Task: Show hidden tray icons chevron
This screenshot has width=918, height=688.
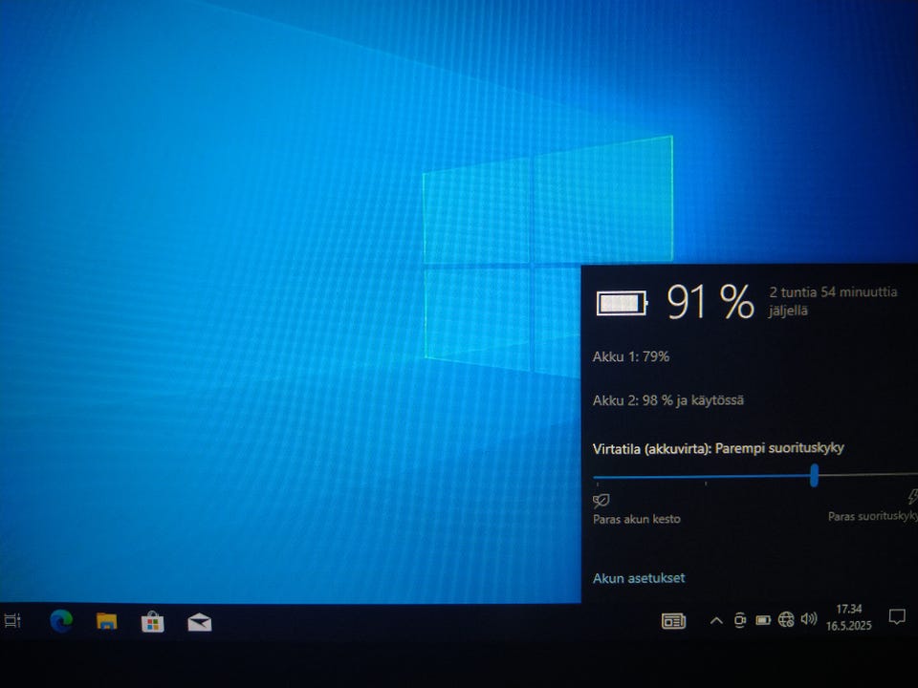Action: (716, 621)
